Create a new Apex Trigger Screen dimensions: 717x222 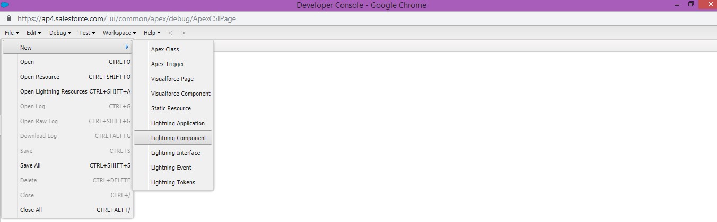click(168, 64)
